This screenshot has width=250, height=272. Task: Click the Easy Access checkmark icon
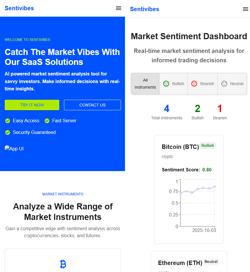(8, 121)
